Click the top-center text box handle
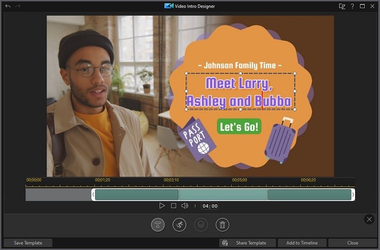This screenshot has height=250, width=380. tap(240, 73)
